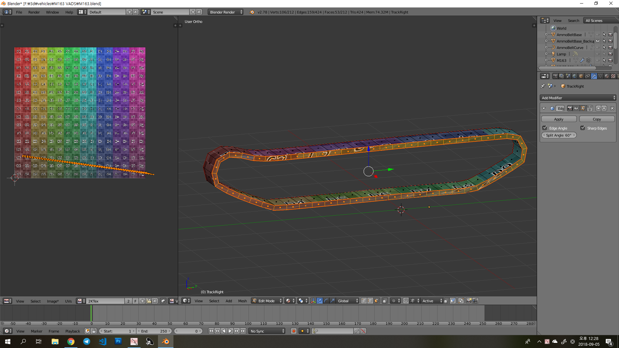
Task: Click the automatic keyframe record button
Action: tap(294, 331)
